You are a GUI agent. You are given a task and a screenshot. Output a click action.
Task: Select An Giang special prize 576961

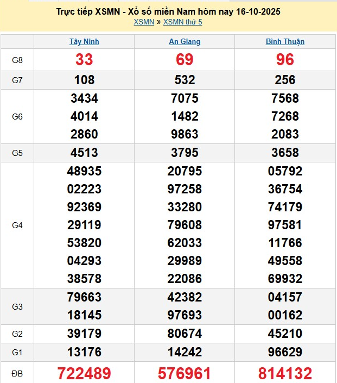tap(185, 373)
